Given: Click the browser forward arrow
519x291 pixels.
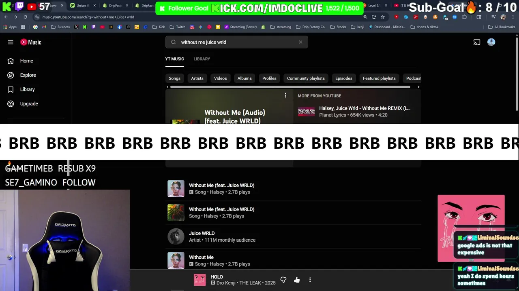Looking at the screenshot, I should pos(15,17).
